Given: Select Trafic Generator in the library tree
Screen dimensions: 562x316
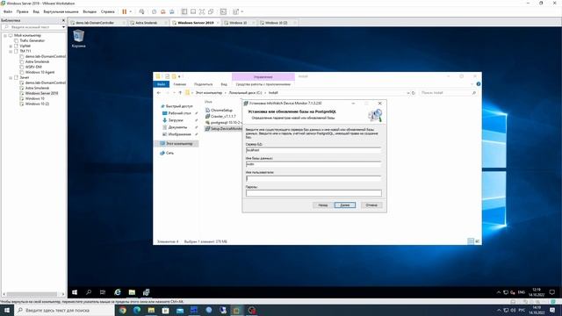Looking at the screenshot, I should pyautogui.click(x=32, y=40).
